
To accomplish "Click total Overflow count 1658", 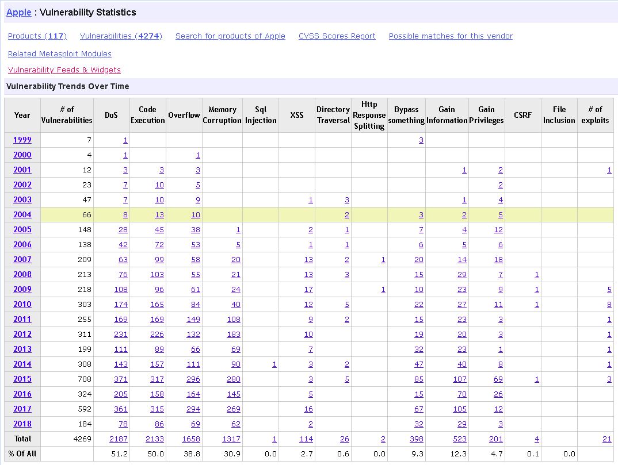I will [191, 439].
